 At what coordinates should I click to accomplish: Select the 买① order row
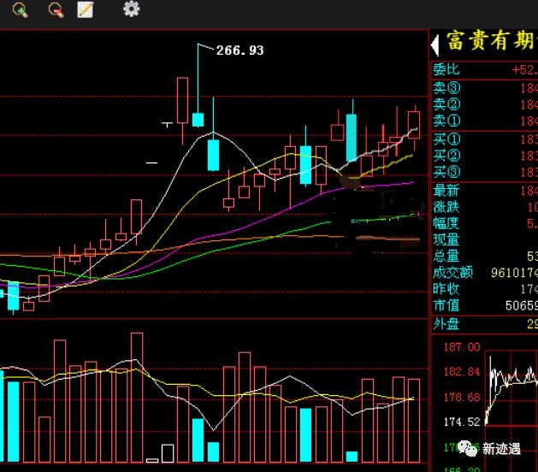pos(484,139)
